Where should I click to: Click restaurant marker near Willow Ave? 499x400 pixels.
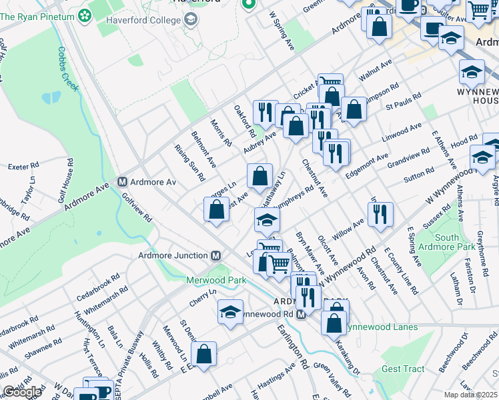click(x=380, y=215)
